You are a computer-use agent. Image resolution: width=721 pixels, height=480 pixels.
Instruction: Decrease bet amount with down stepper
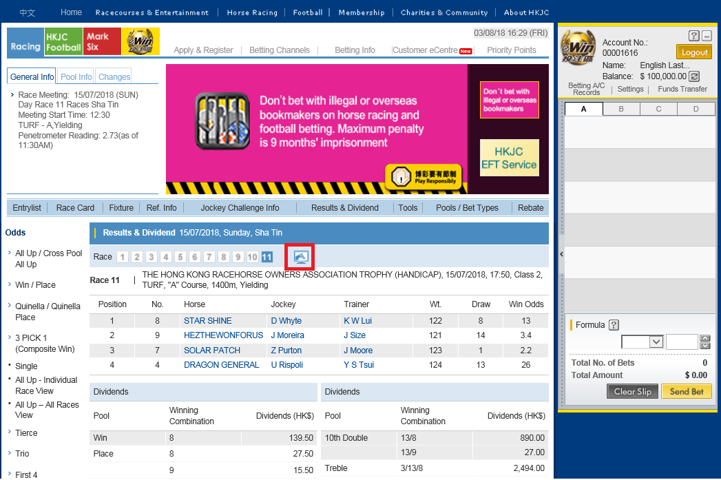pos(704,346)
